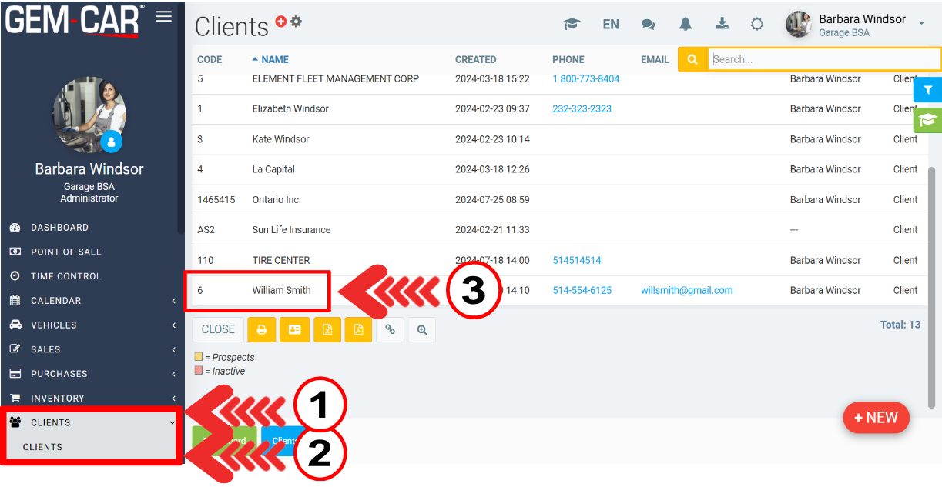
Task: Click the print icon button
Action: point(261,329)
